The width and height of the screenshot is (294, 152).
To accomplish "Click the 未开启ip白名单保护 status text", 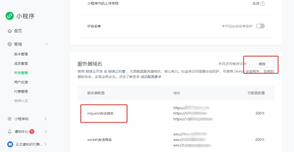I will point(237,26).
